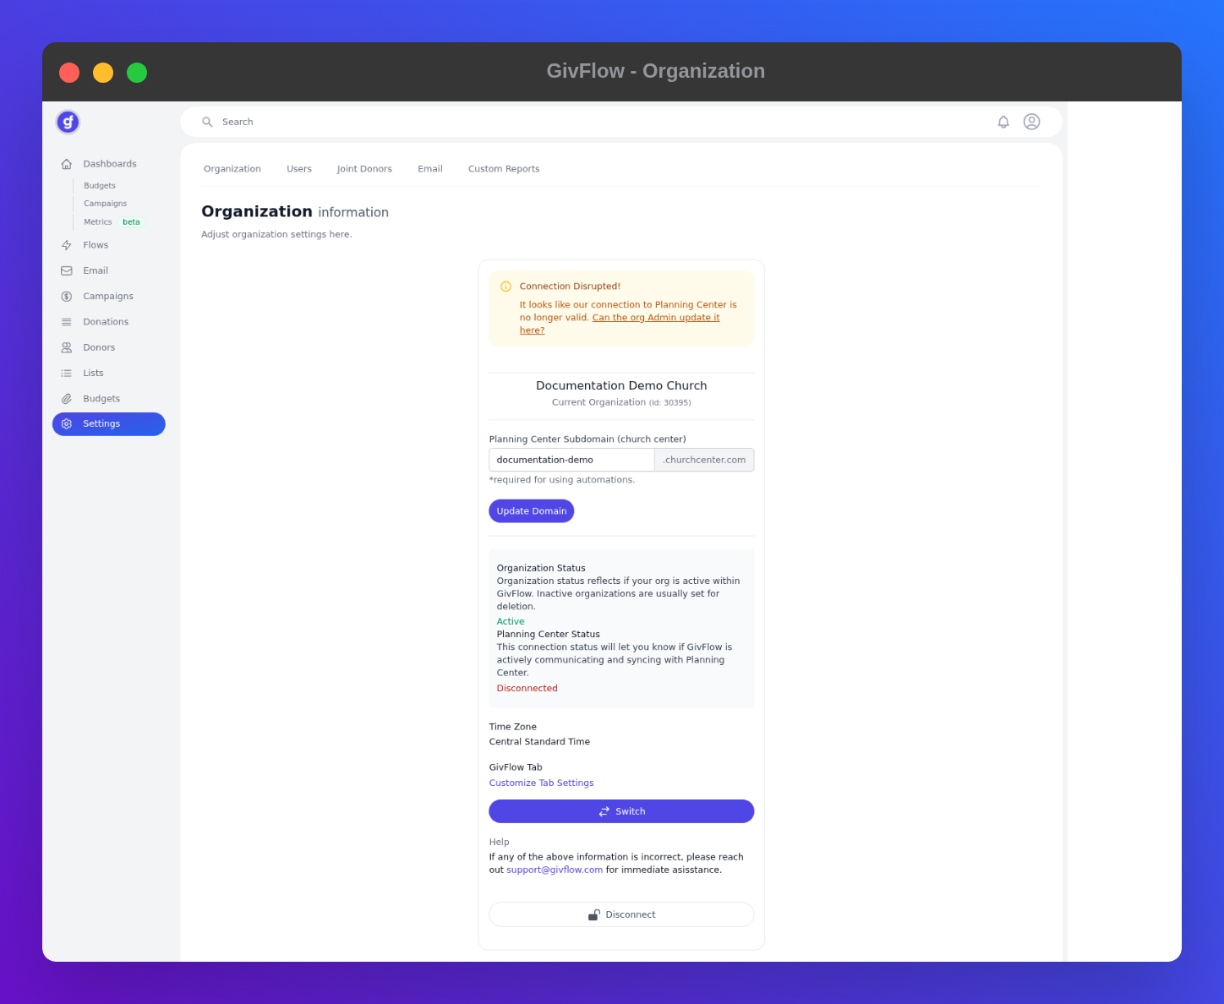Switch to the Users tab
The height and width of the screenshot is (1004, 1224).
pos(299,169)
